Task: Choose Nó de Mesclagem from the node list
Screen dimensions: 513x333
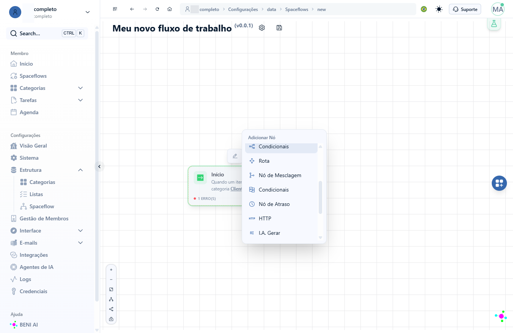Action: tap(281, 175)
